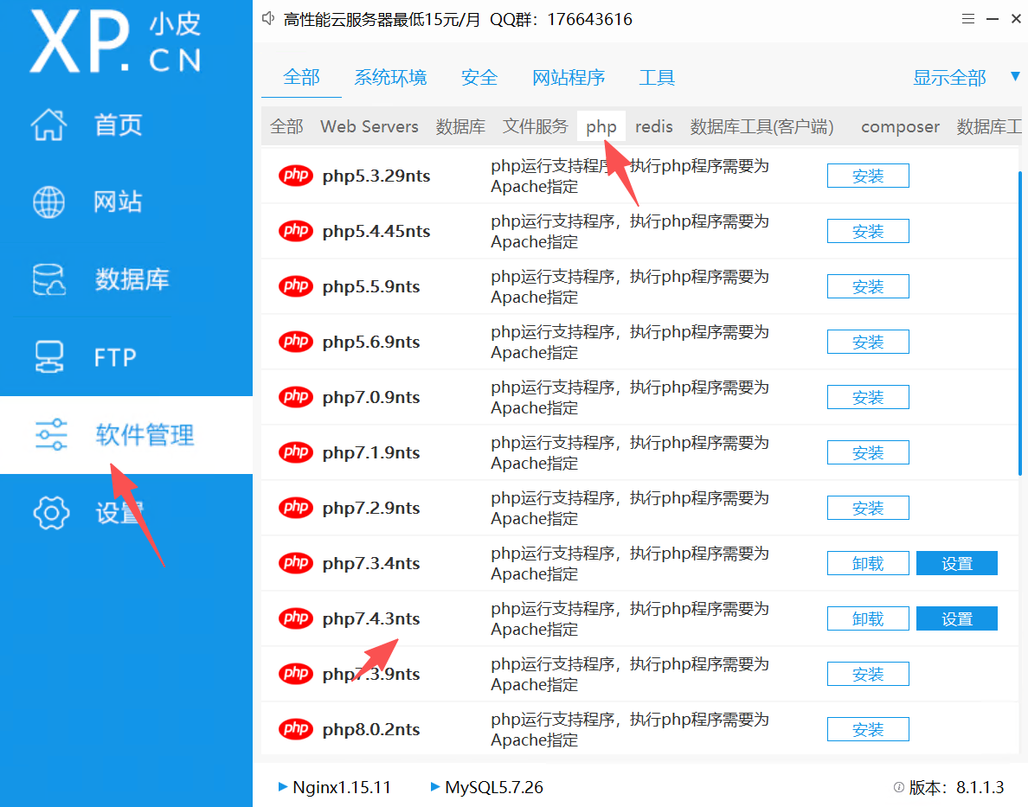Click the php8.0.2nts logo icon

coord(296,730)
